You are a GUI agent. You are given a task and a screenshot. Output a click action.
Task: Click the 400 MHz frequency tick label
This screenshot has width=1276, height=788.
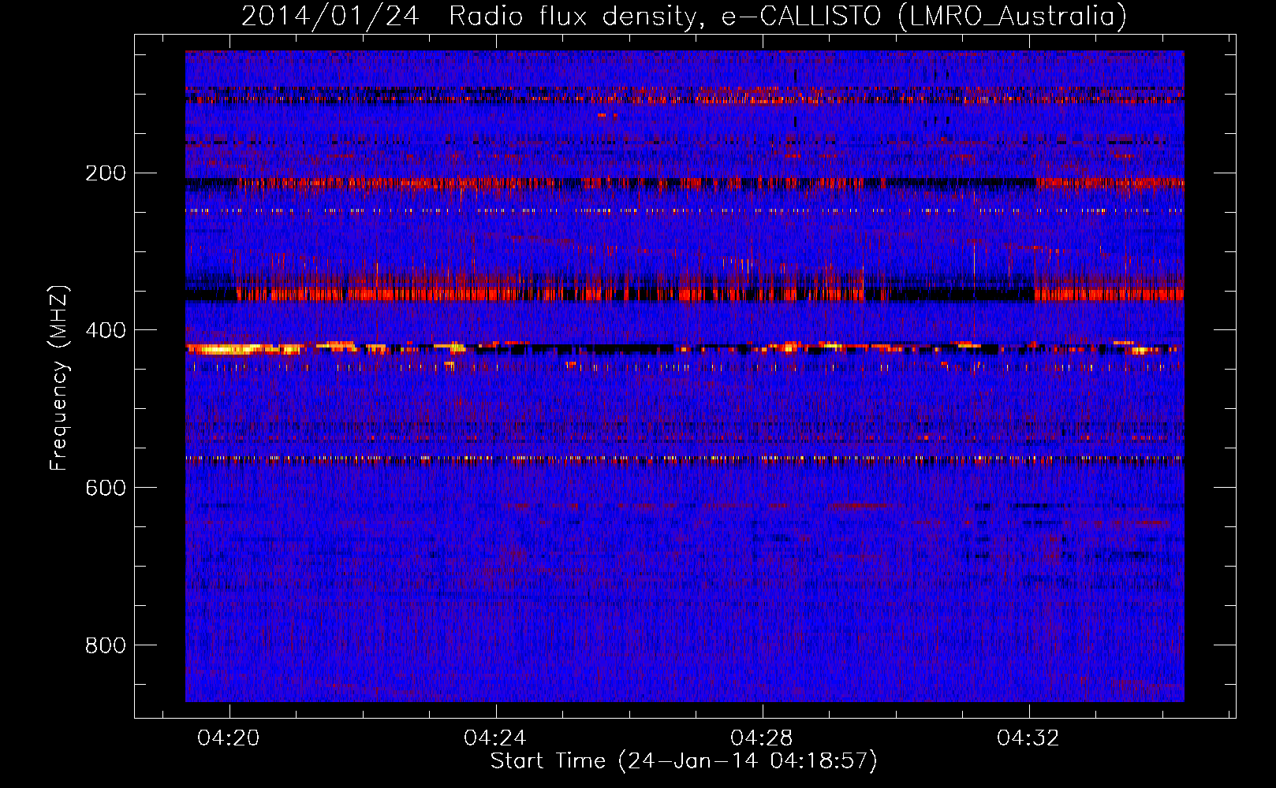[x=106, y=330]
